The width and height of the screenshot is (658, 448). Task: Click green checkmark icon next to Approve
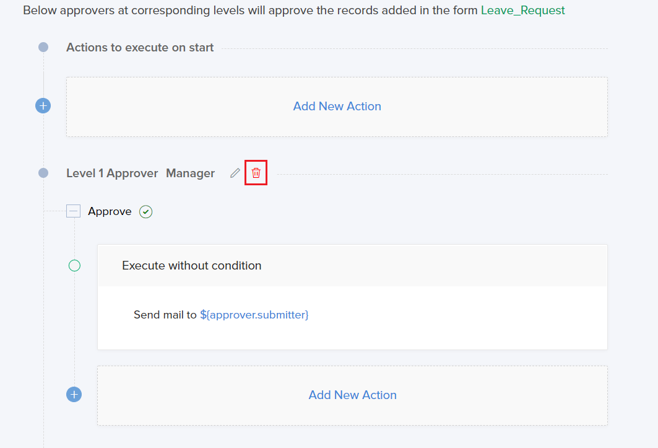[x=145, y=212]
